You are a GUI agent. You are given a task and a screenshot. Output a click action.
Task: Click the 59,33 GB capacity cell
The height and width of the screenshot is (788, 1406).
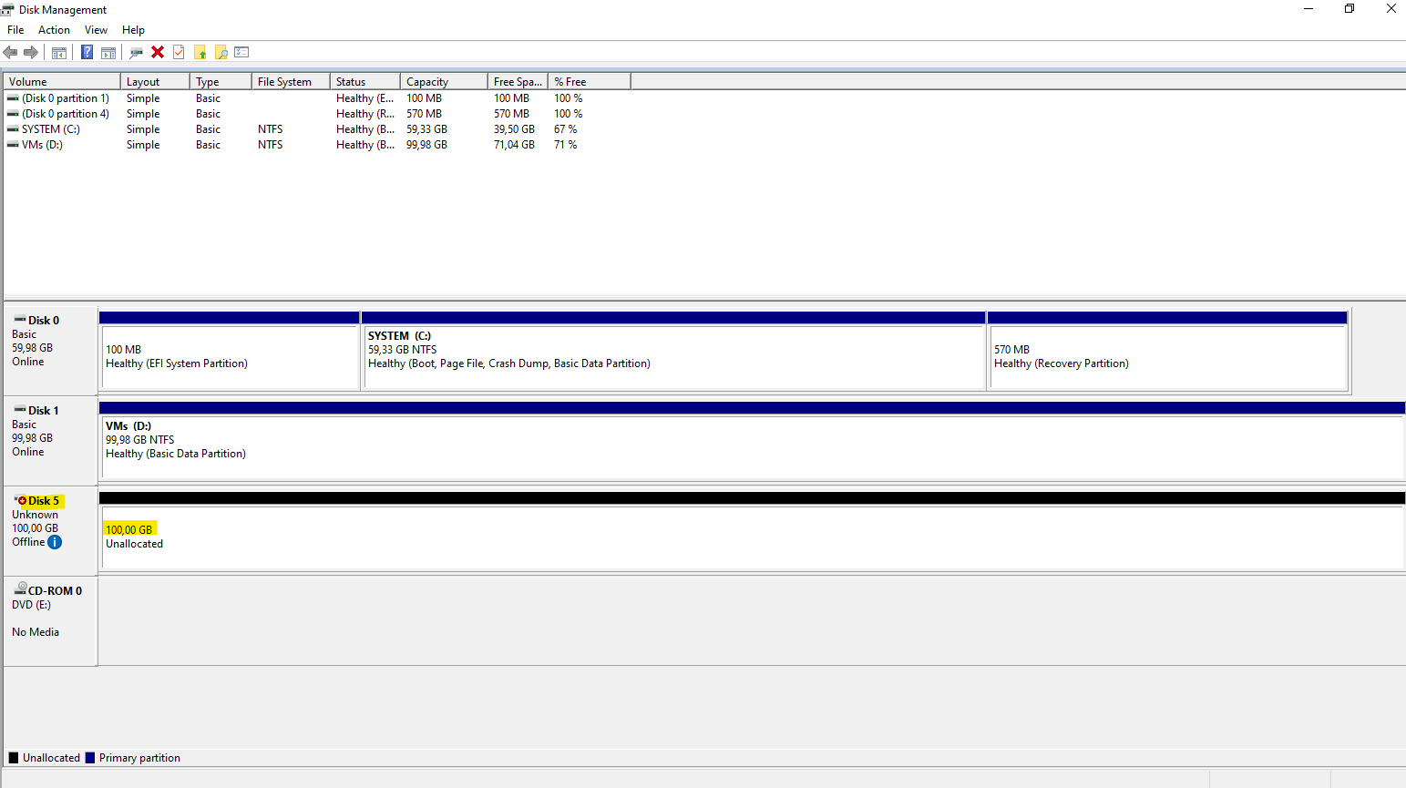coord(426,129)
